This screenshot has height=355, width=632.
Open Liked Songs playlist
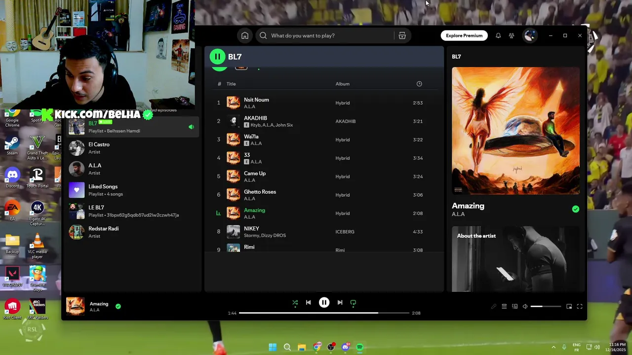coord(132,190)
